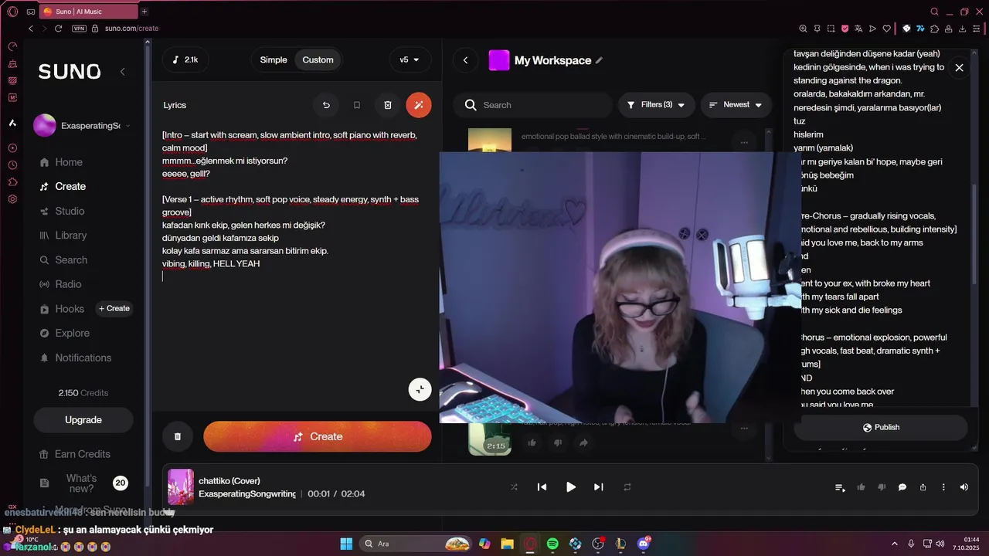Close the lyrics side panel

(x=959, y=68)
